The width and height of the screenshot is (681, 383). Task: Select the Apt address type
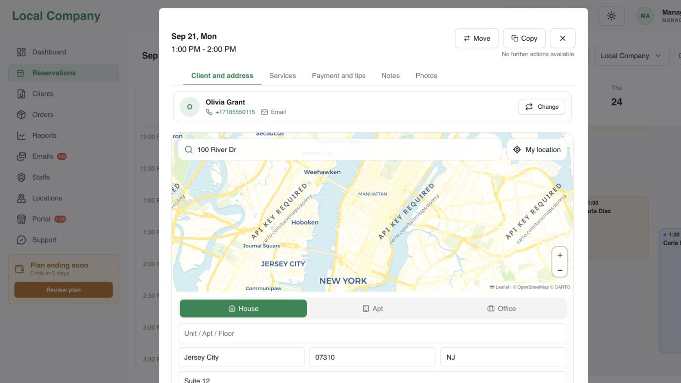372,309
